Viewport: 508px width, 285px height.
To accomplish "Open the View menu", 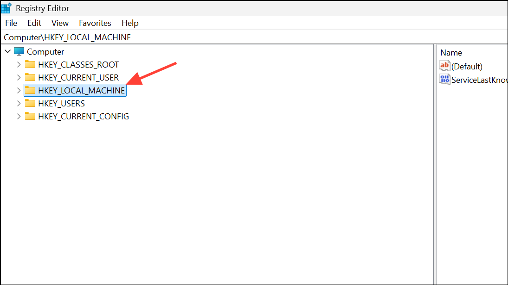I will pyautogui.click(x=60, y=23).
